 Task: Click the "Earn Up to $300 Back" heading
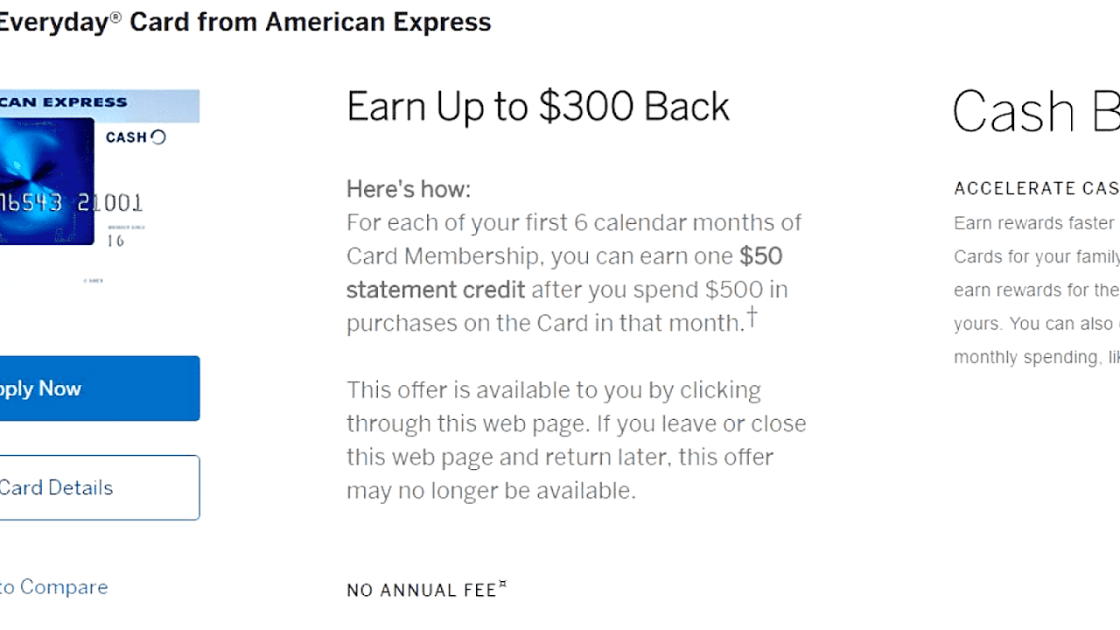click(x=537, y=107)
